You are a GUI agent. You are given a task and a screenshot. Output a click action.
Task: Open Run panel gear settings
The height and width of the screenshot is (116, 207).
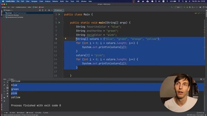point(201,79)
